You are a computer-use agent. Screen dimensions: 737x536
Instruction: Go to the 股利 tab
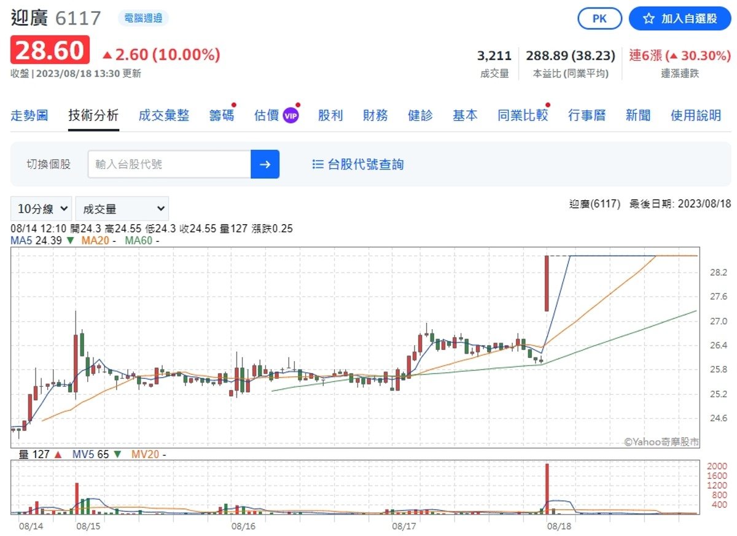(x=330, y=115)
